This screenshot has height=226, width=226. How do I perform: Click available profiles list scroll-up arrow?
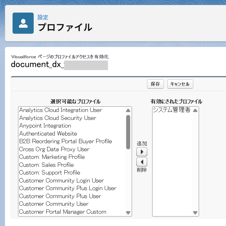tap(128, 110)
